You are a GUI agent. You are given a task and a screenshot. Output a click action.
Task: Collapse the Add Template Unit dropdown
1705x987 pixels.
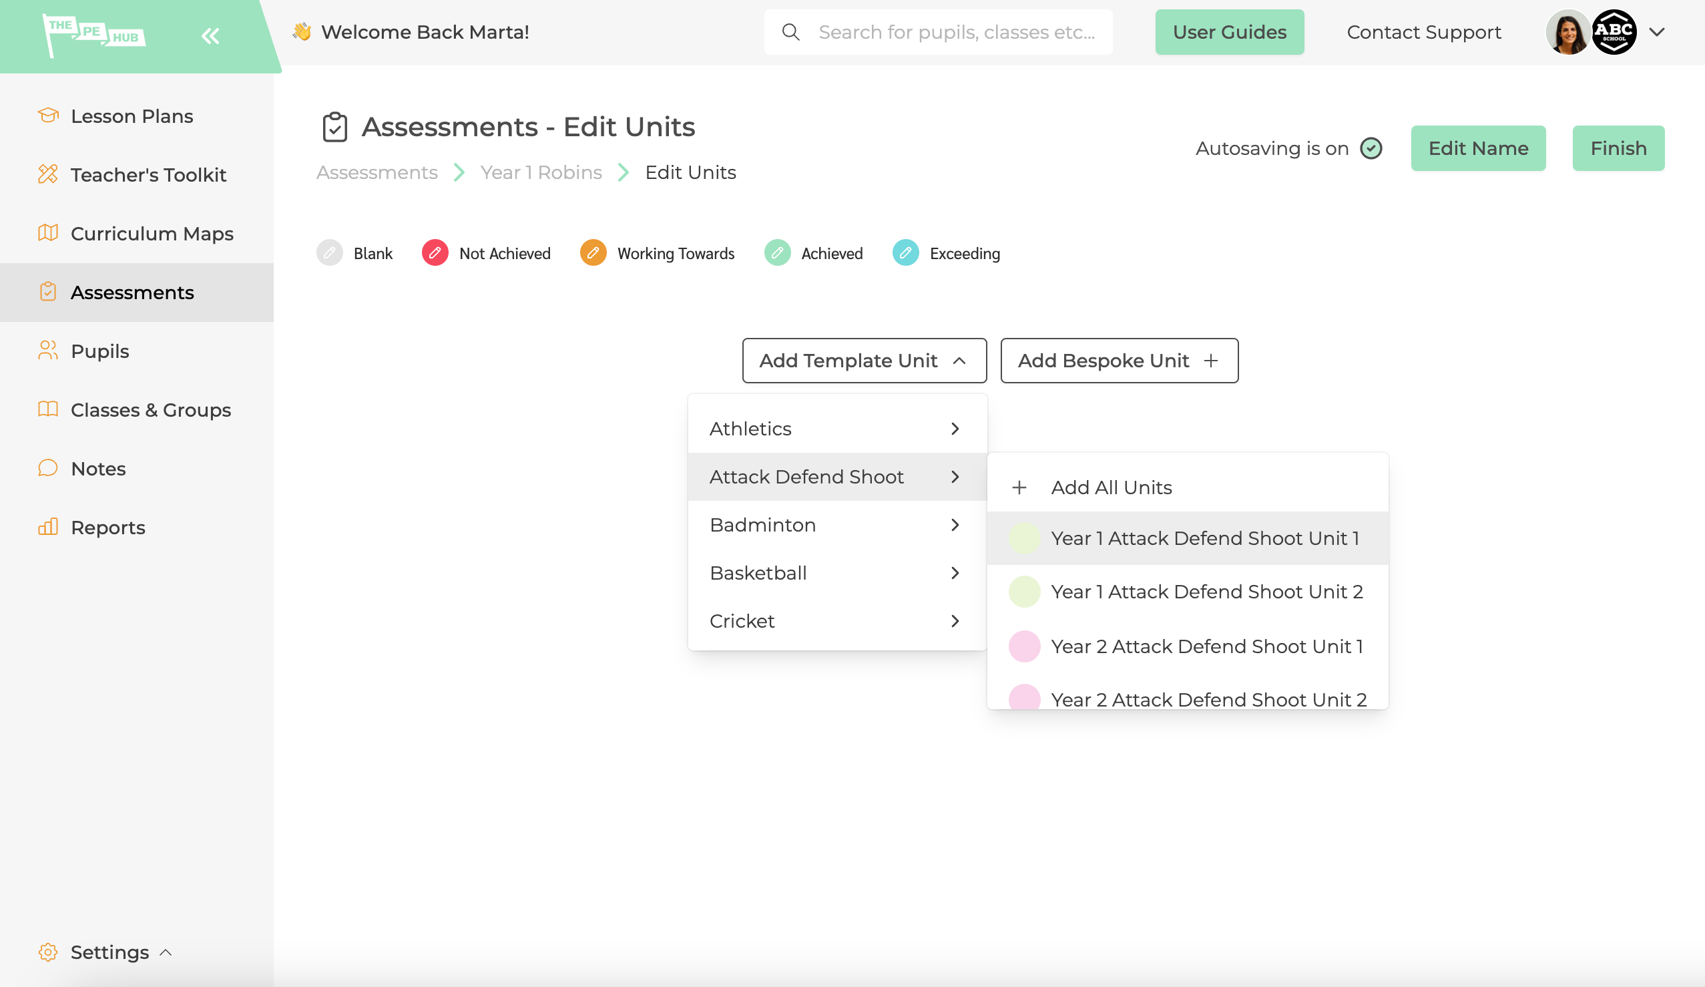tap(960, 360)
